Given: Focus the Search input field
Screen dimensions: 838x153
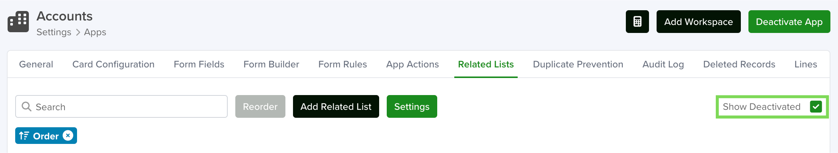Looking at the screenshot, I should point(121,106).
